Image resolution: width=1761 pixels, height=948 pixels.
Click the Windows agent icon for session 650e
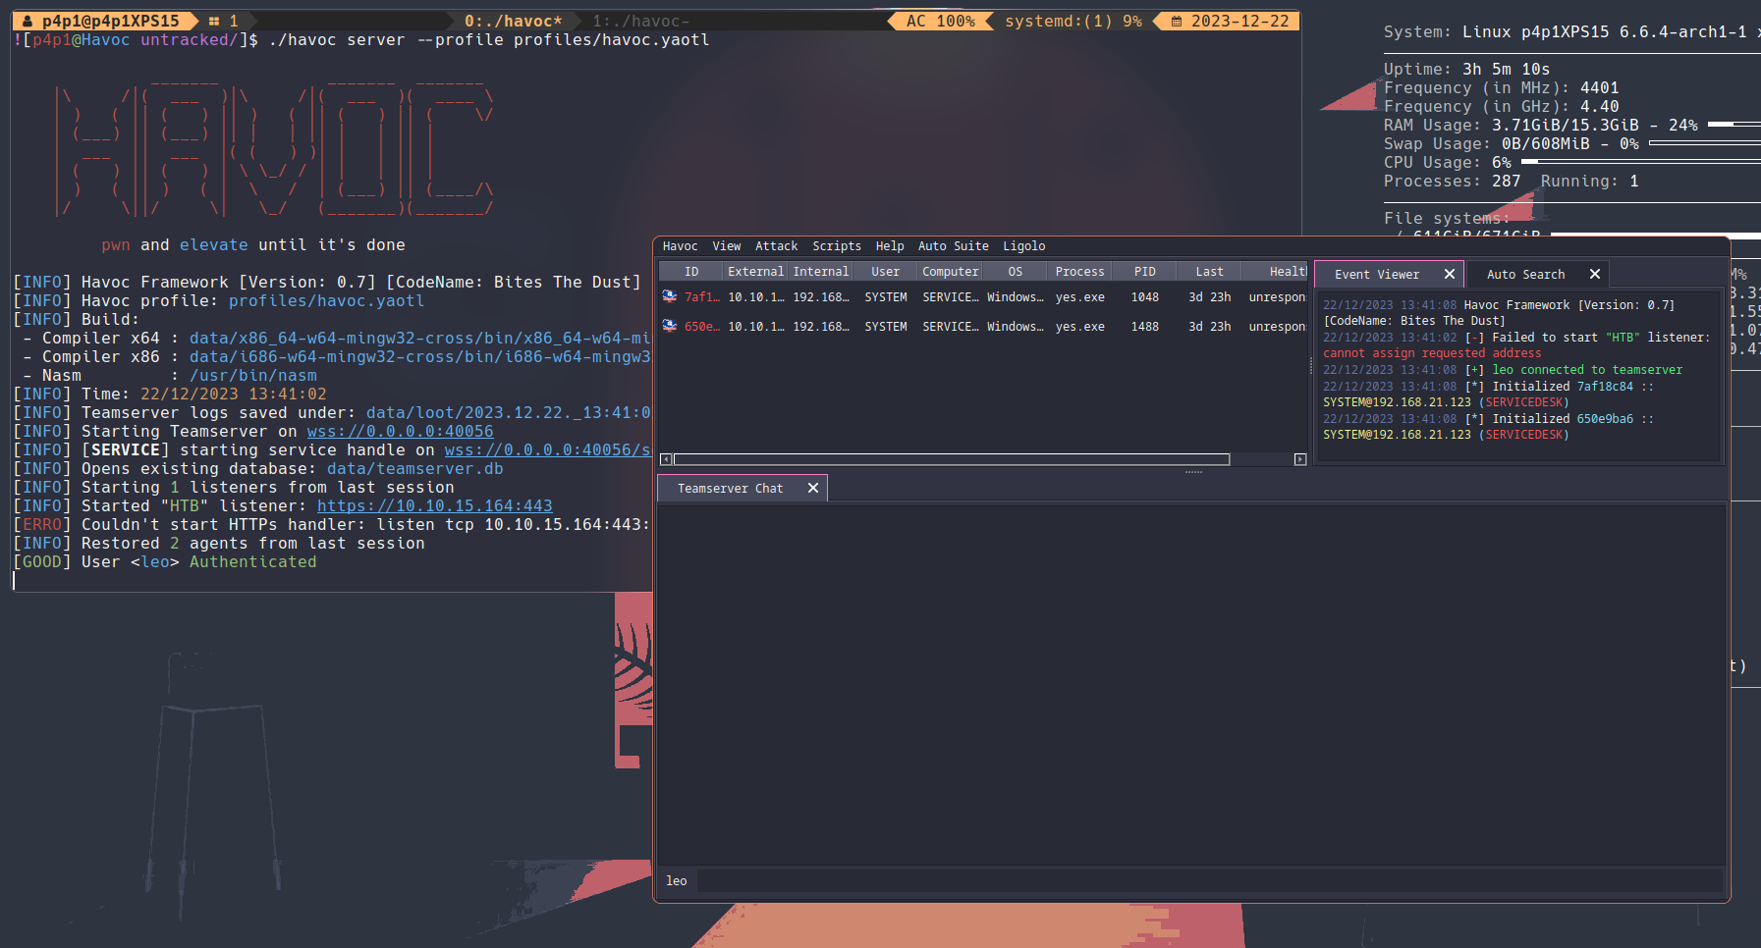click(x=670, y=326)
